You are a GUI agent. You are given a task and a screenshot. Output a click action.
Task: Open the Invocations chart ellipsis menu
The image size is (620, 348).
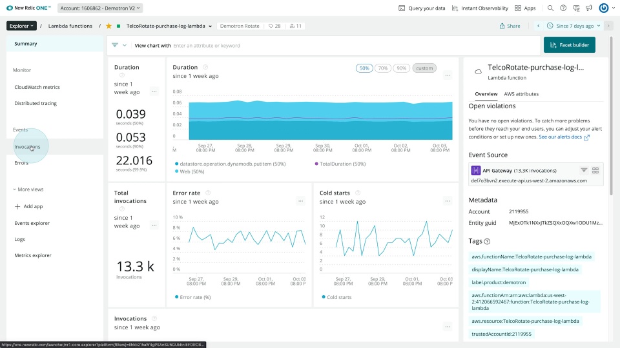pos(447,326)
